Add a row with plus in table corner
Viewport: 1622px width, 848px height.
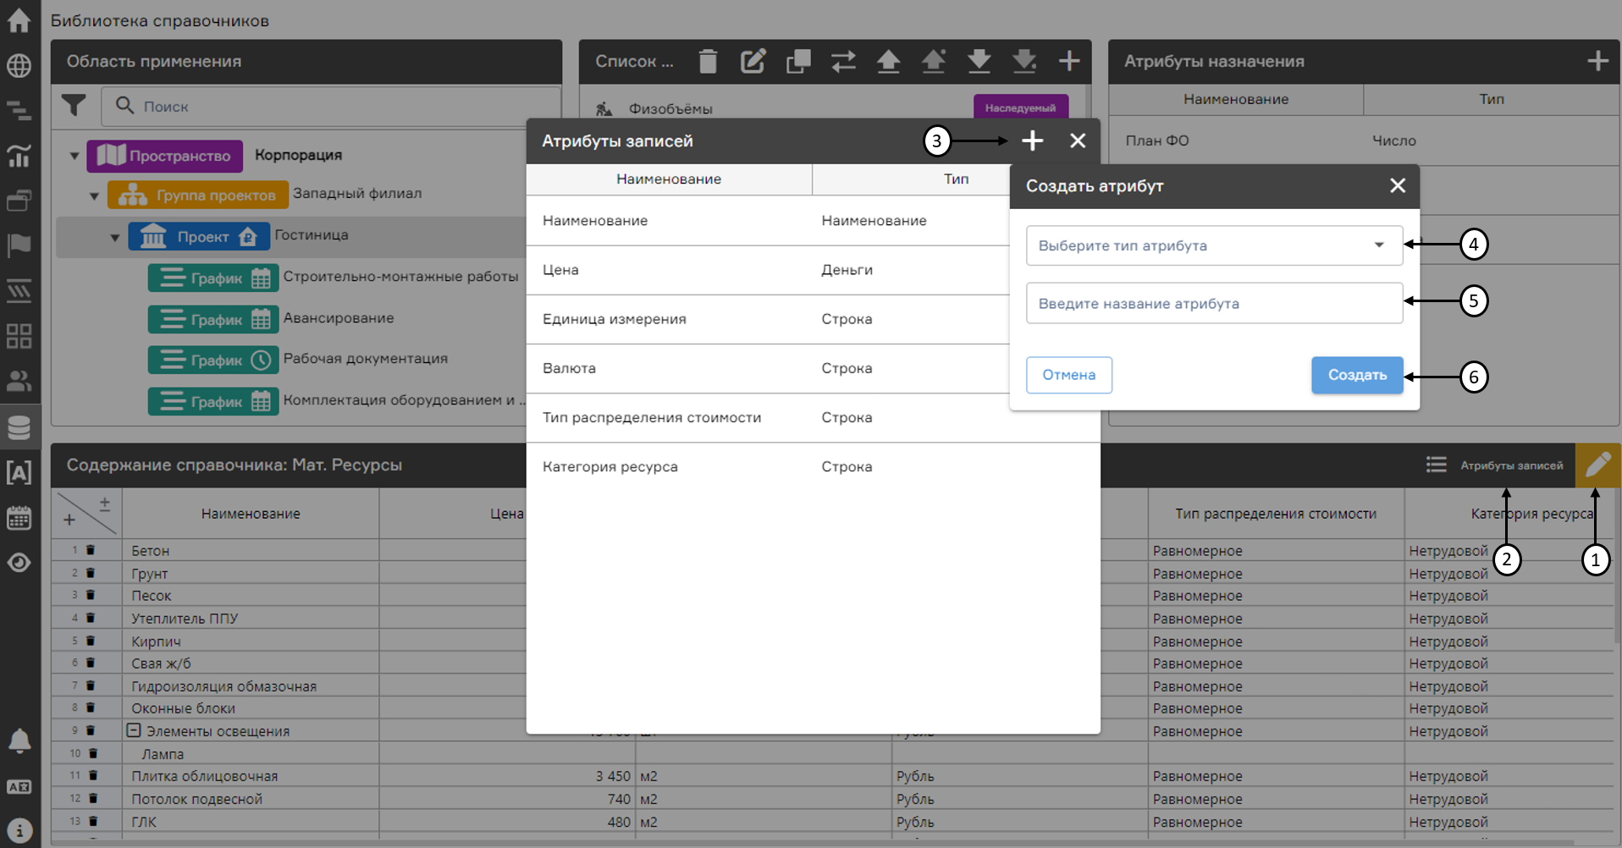(x=69, y=520)
